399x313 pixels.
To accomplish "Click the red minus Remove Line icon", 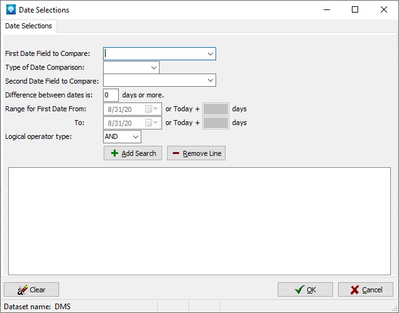I will (175, 153).
